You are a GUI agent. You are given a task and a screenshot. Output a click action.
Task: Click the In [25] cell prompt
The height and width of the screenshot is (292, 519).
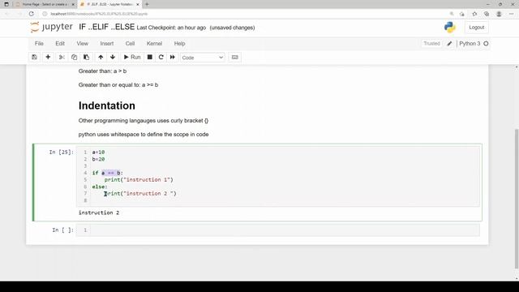[62, 152]
